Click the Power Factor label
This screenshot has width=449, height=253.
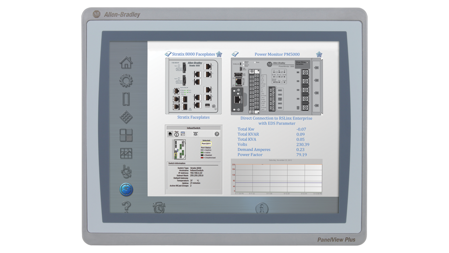(x=250, y=155)
